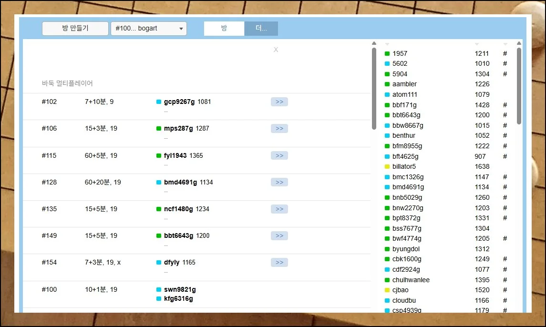The height and width of the screenshot is (327, 546).
Task: Close the panel with the X icon
Action: 276,50
